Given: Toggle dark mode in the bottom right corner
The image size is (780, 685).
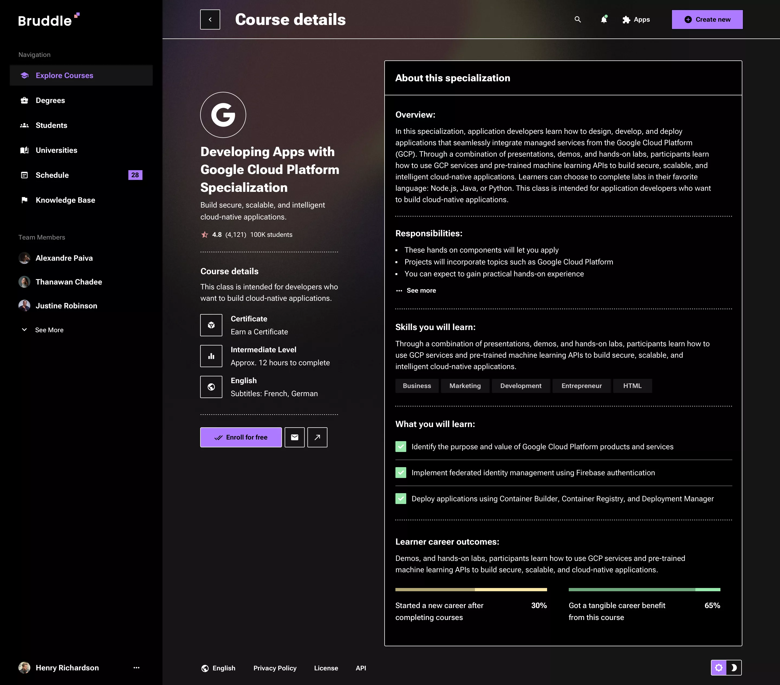Looking at the screenshot, I should (x=733, y=668).
